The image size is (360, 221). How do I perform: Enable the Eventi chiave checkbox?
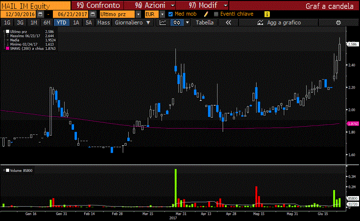point(216,14)
